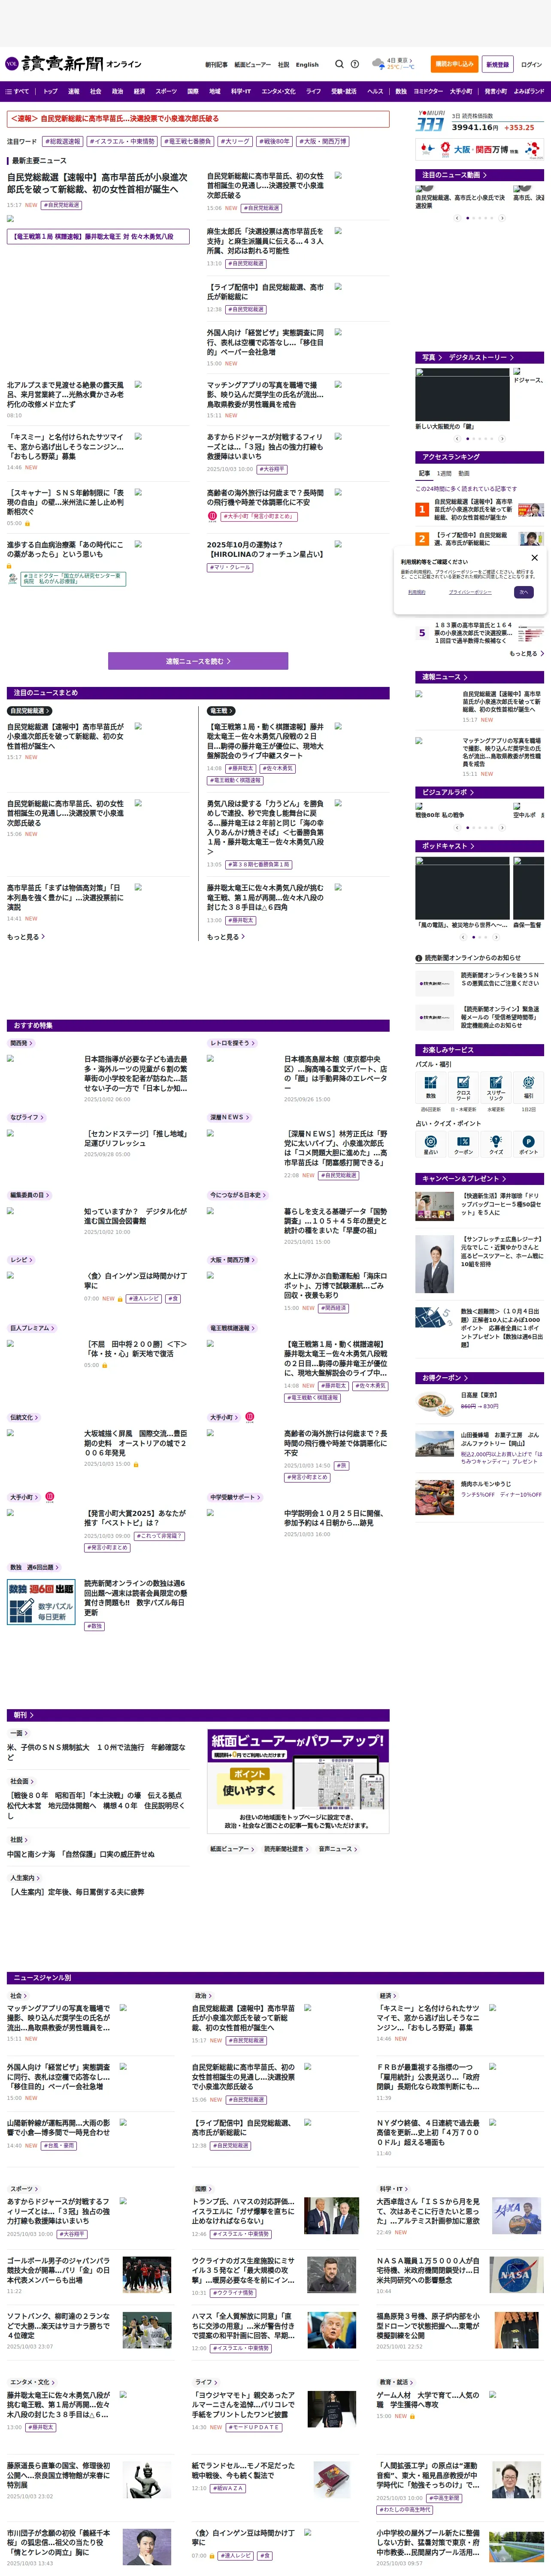Click the search magnifier icon in header
Viewport: 551px width, 2576px height.
pos(339,64)
